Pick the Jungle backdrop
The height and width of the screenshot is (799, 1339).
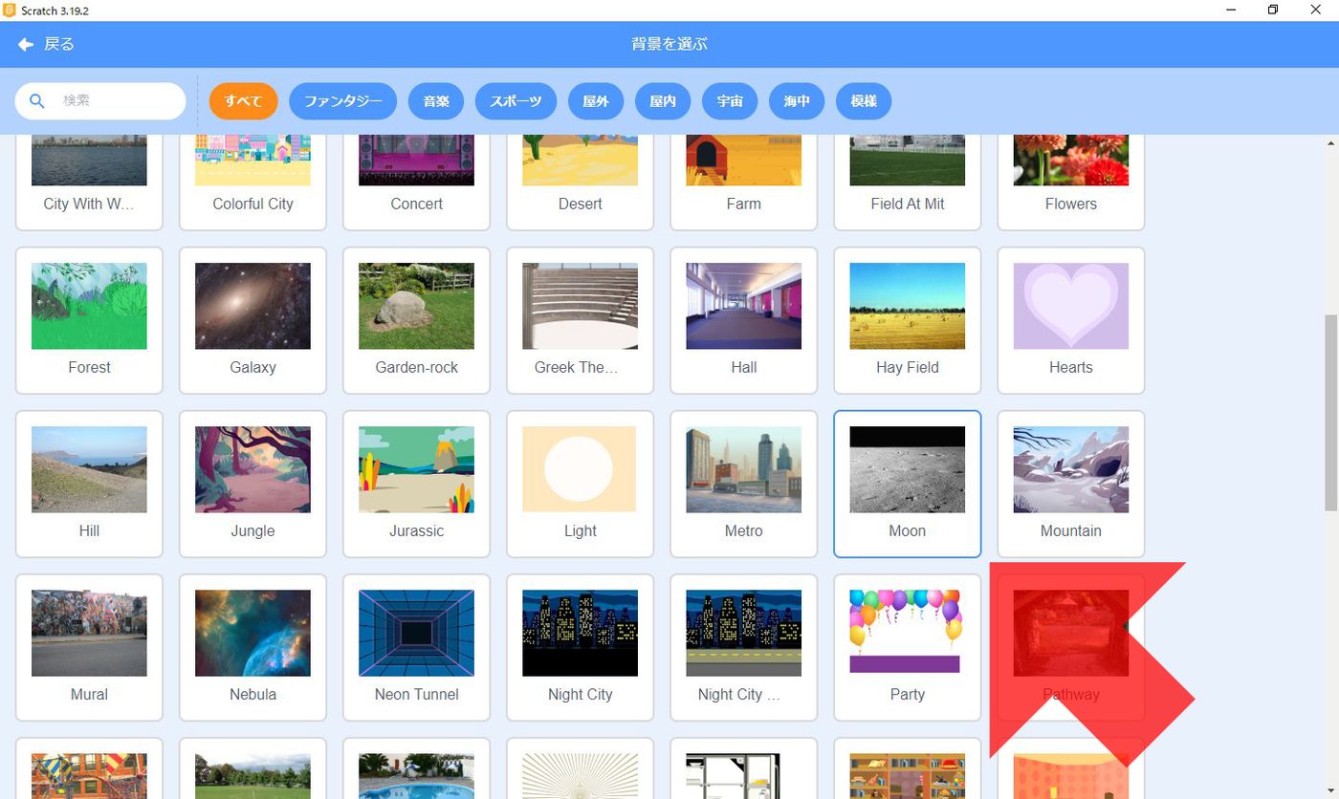coord(252,484)
